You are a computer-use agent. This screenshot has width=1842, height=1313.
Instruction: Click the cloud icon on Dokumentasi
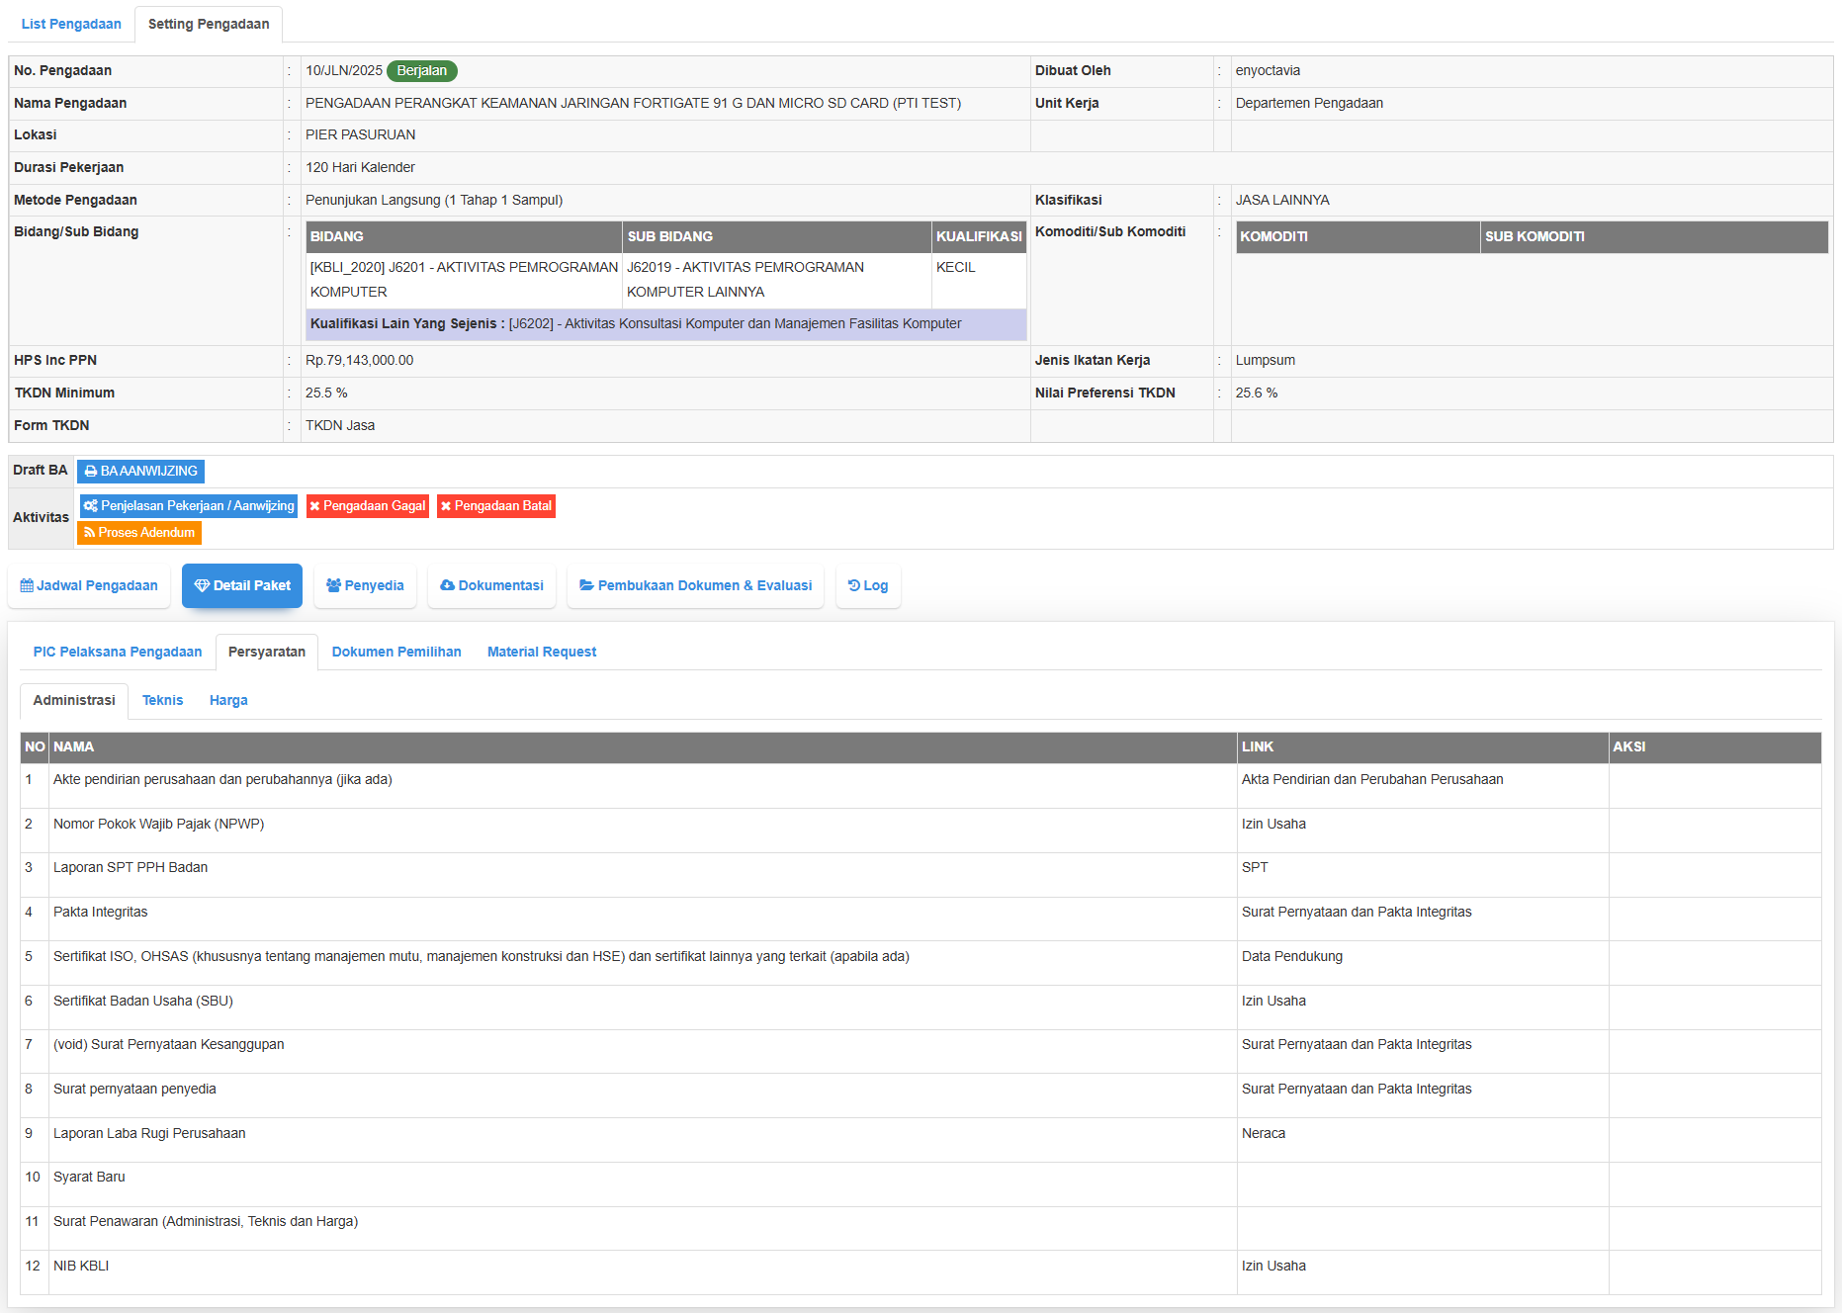pyautogui.click(x=447, y=586)
